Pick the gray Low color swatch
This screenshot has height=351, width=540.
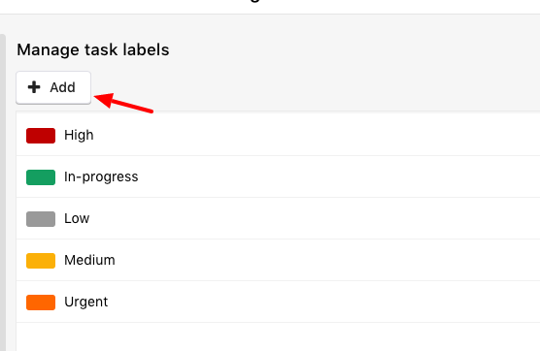coord(41,218)
